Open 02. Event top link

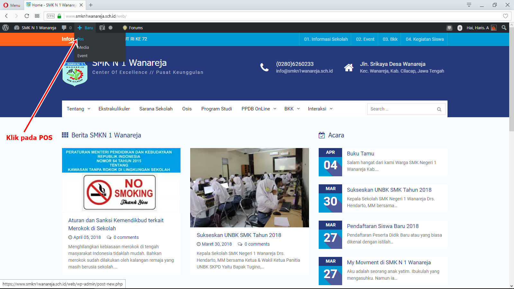coord(365,39)
